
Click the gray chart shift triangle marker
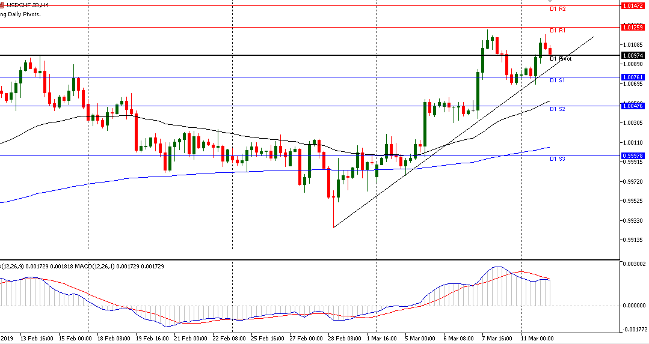tap(549, 2)
